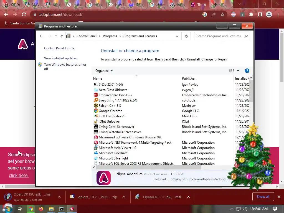Open Command Prompt from the taskbar
284x213 pixels.
pyautogui.click(x=62, y=209)
